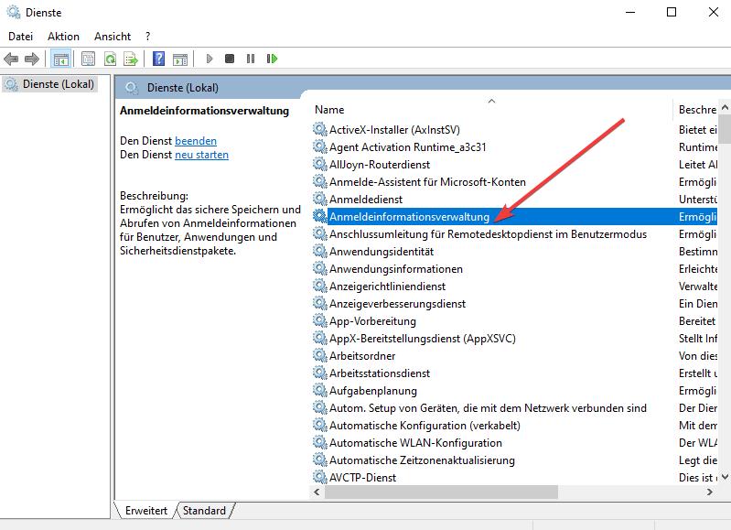Screen dimensions: 731x530
Task: Click the Forward arrow toolbar icon
Action: click(32, 59)
